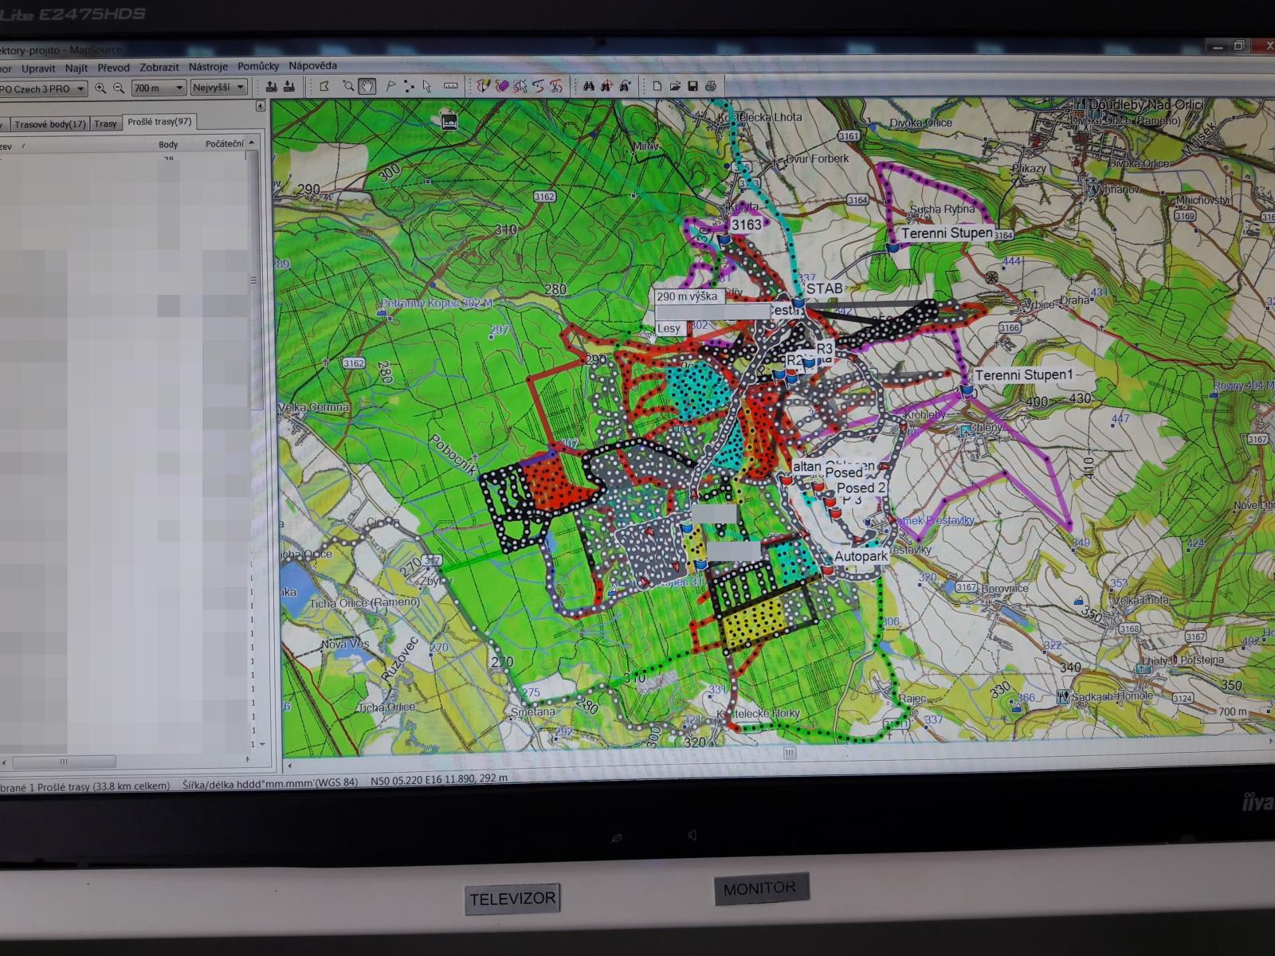
Task: Open the Nástroje menu
Action: pyautogui.click(x=208, y=67)
